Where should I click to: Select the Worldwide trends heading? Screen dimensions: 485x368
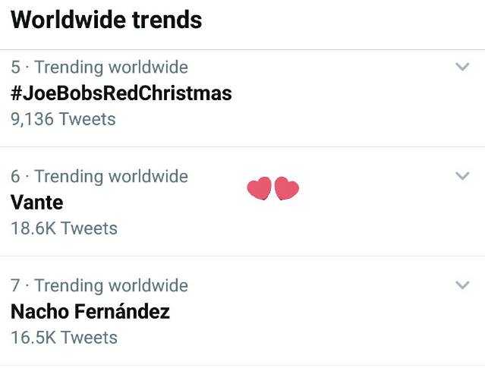tap(106, 20)
